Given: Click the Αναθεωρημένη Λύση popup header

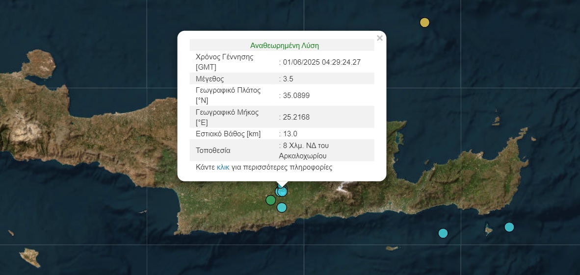Looking at the screenshot, I should (285, 45).
